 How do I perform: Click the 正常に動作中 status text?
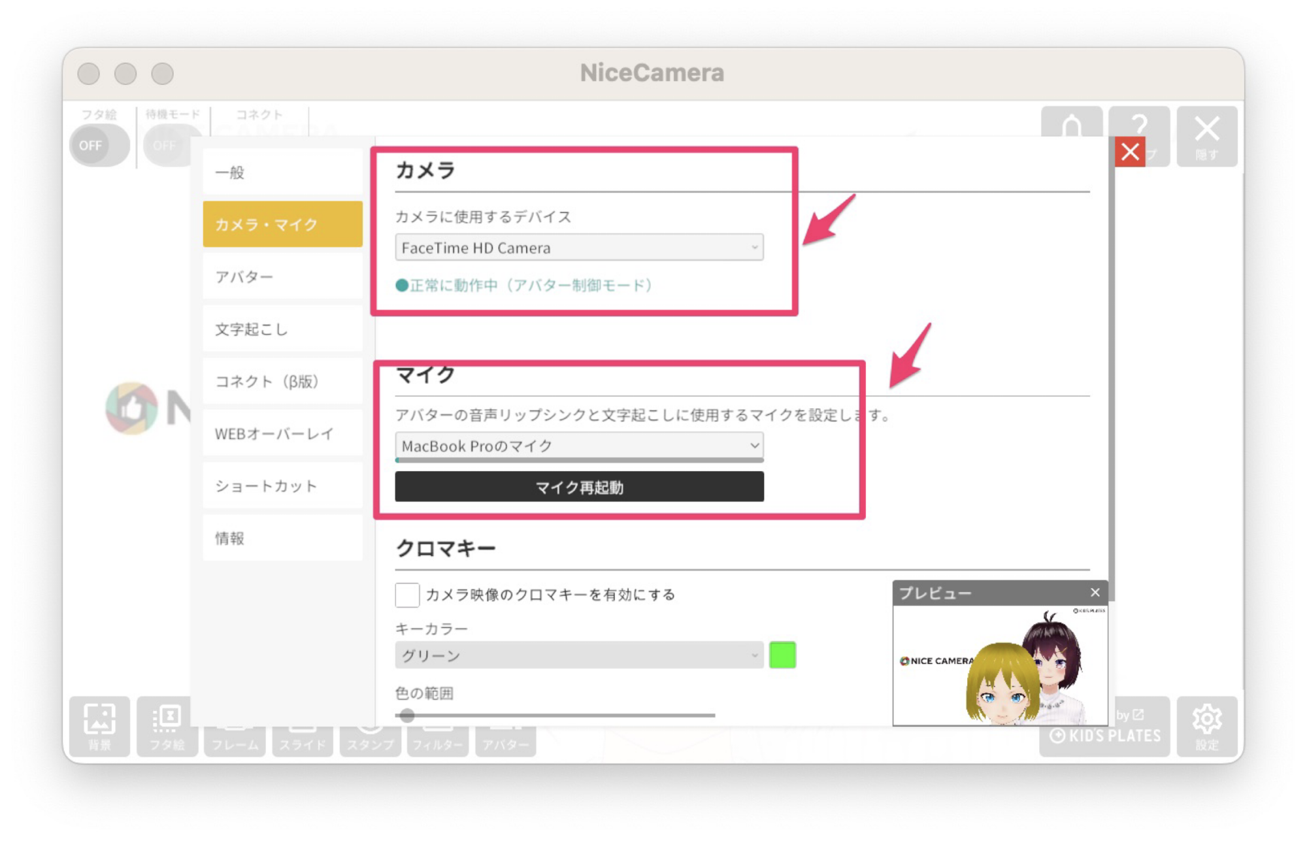(x=524, y=285)
